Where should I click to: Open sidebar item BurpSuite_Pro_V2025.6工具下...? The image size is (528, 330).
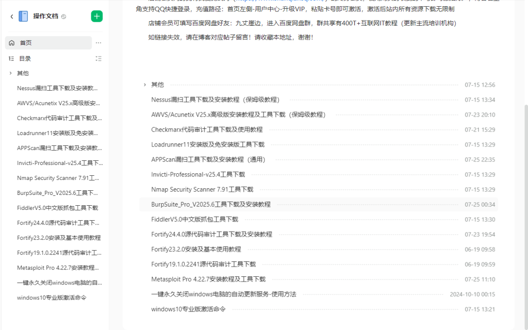tap(57, 193)
